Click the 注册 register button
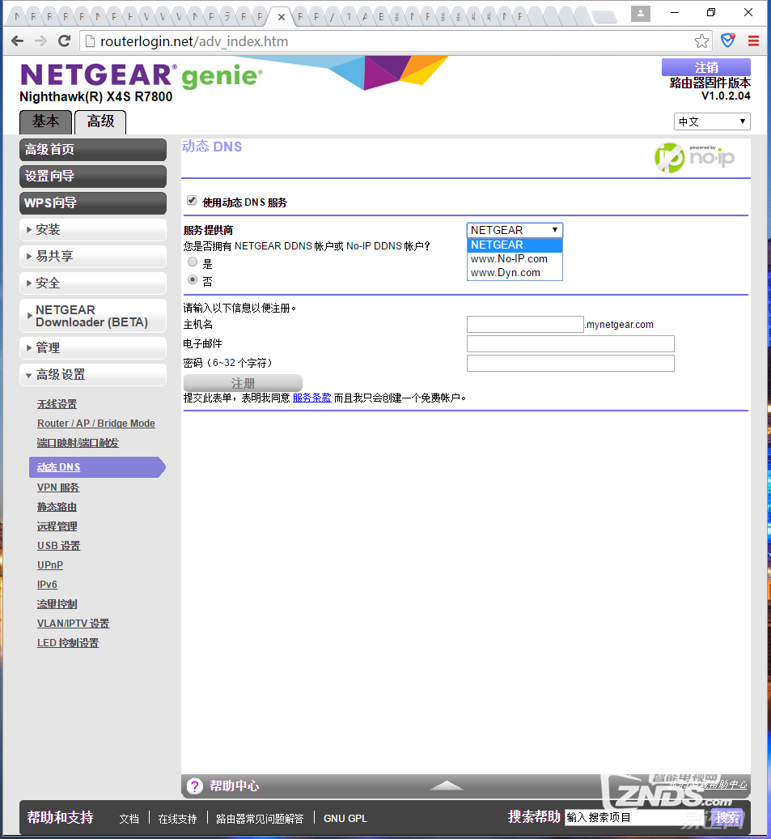Image resolution: width=771 pixels, height=839 pixels. tap(243, 383)
